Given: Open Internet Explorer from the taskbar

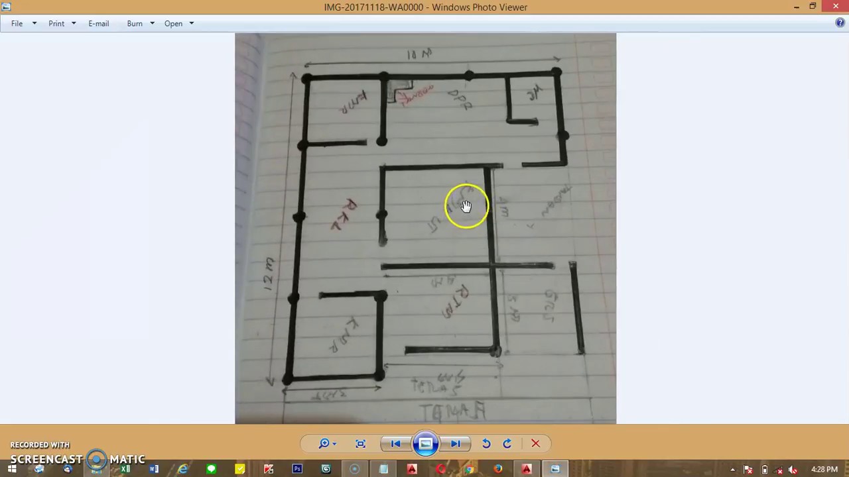Looking at the screenshot, I should (x=182, y=469).
